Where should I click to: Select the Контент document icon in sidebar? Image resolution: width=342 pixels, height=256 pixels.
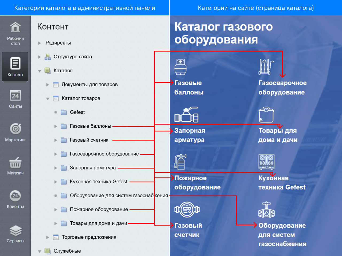15,63
